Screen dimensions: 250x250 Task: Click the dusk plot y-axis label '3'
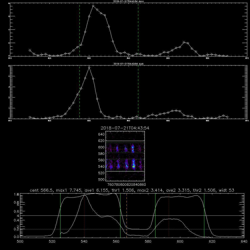9,87
